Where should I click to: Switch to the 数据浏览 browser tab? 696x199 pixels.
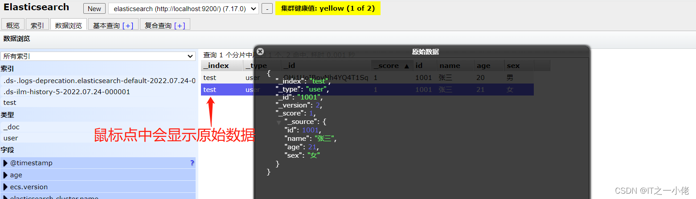coord(69,25)
